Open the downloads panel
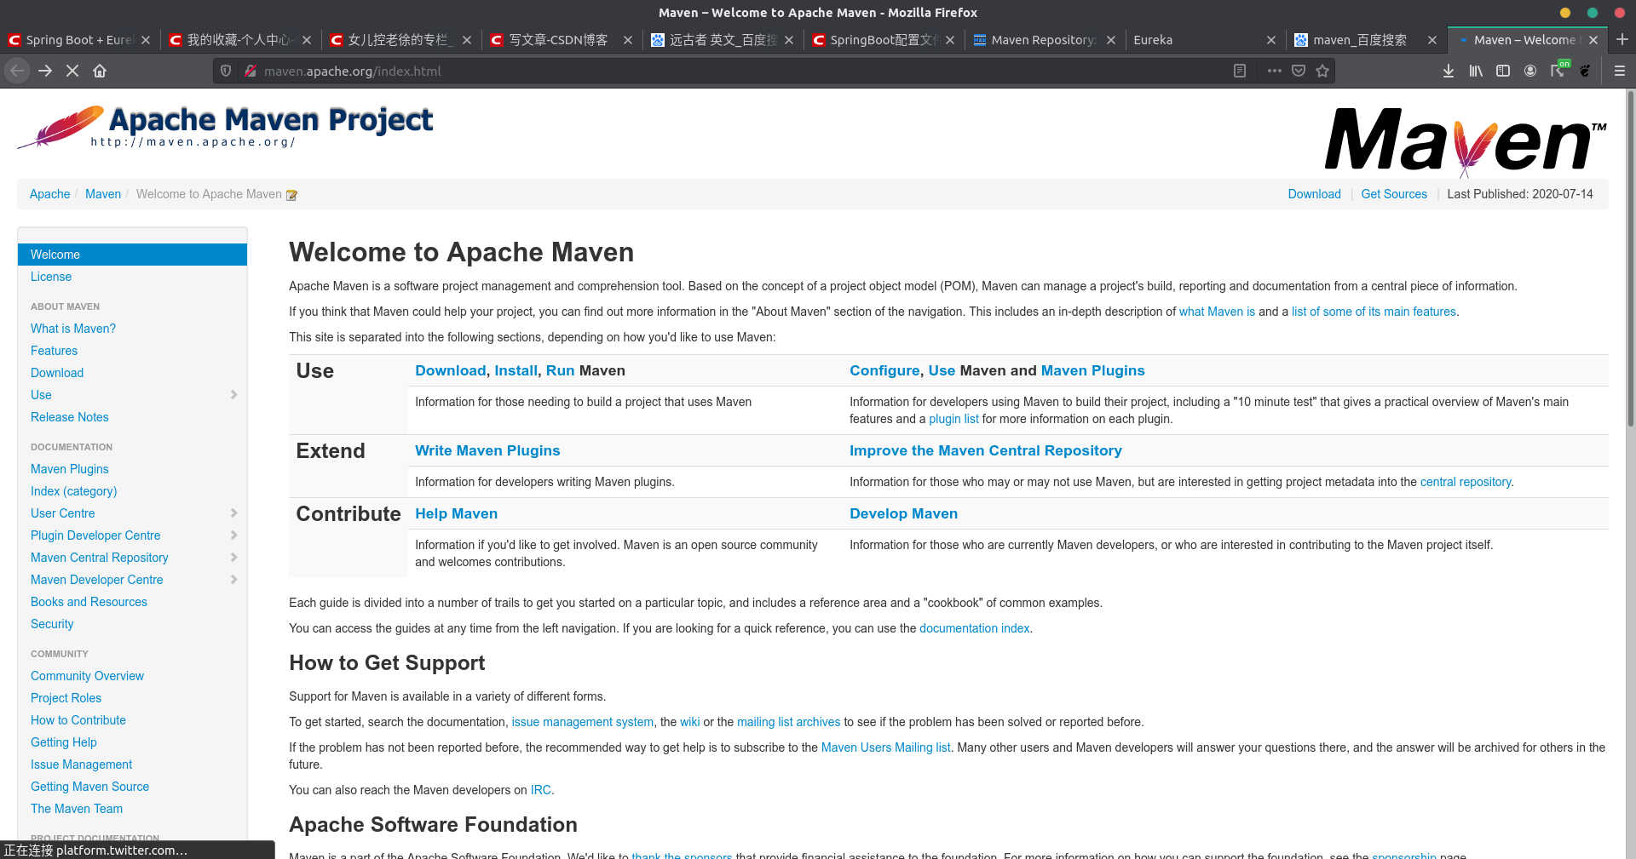1636x859 pixels. 1449,71
